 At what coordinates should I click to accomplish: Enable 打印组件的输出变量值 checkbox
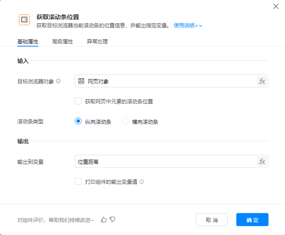[x=78, y=182]
